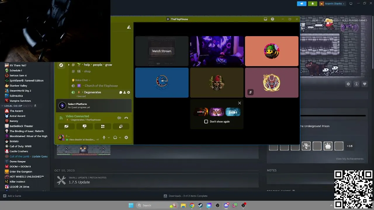Click the Video Connected status text
374x210 pixels.
point(77,116)
